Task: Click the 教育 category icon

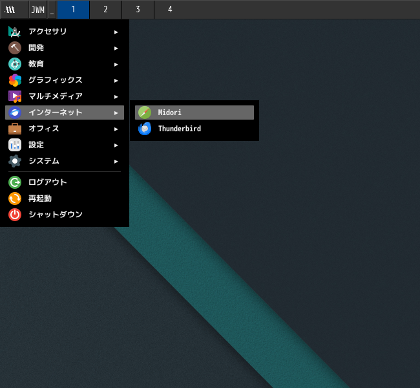Action: click(15, 64)
